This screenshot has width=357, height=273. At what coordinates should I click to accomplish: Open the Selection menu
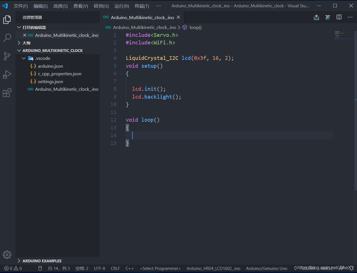[x=60, y=6]
